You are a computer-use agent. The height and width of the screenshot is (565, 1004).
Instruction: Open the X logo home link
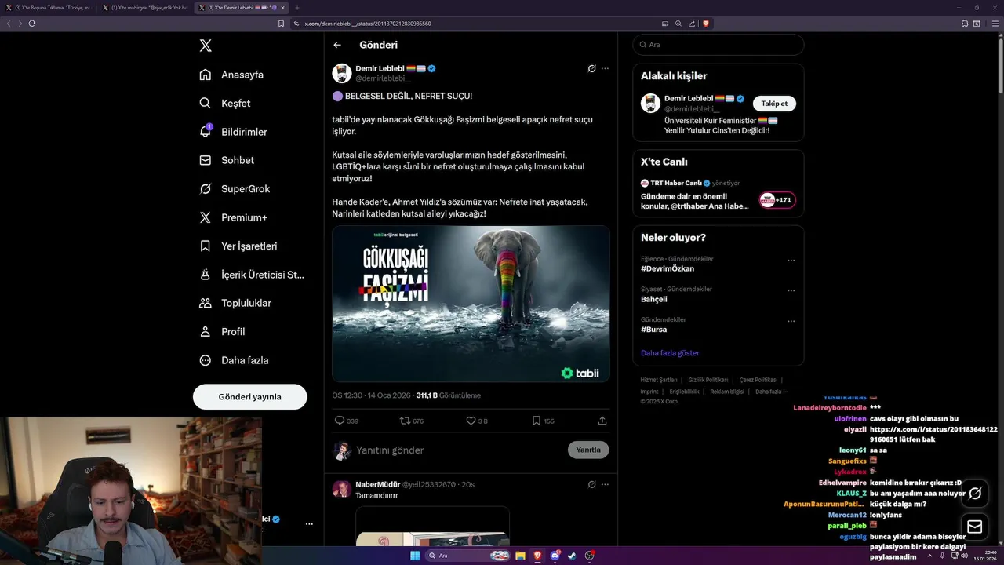[x=206, y=46]
